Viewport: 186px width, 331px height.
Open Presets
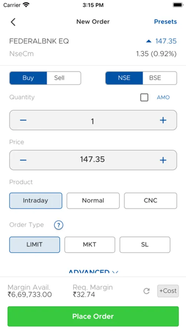[165, 22]
